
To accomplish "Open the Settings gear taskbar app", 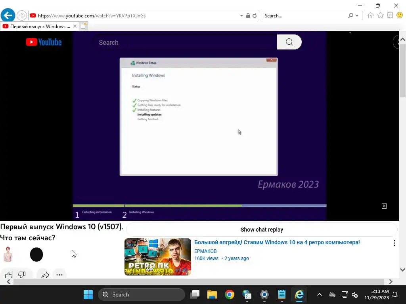I will point(264,294).
